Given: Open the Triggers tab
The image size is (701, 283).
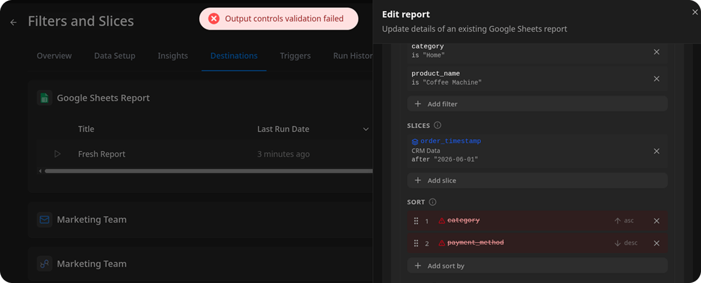Looking at the screenshot, I should [x=295, y=56].
